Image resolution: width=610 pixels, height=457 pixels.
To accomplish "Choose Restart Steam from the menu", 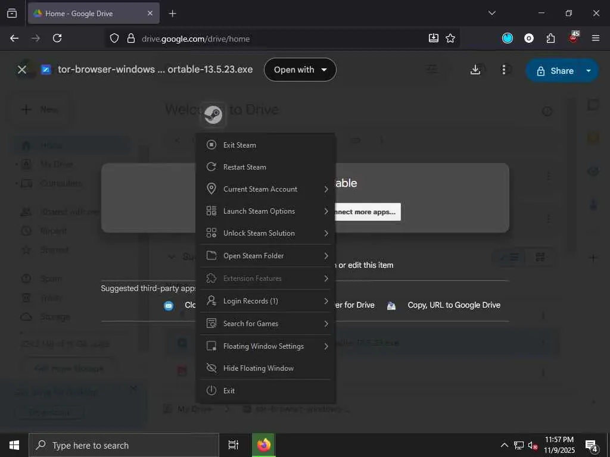I will tap(265, 167).
